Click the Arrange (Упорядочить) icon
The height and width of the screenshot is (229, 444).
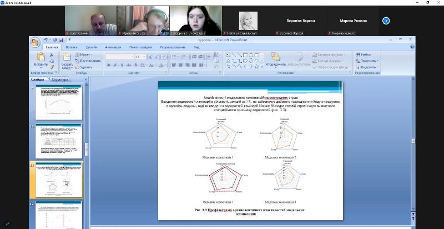pos(275,57)
